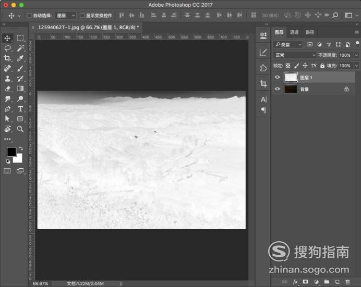The image size is (361, 287).
Task: Hide 图层 1 with its eye icon
Action: [278, 77]
